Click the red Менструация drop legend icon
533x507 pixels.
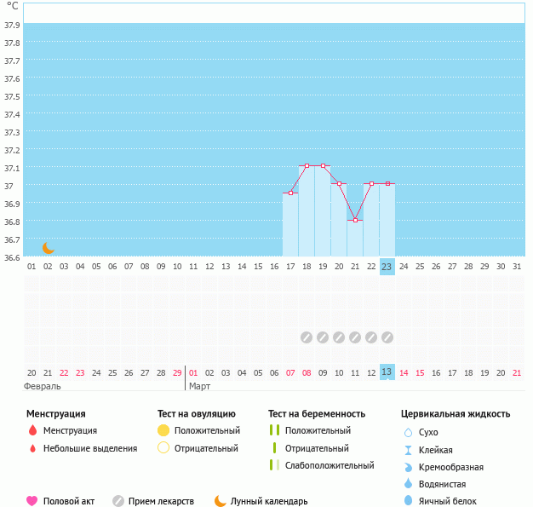(x=32, y=431)
